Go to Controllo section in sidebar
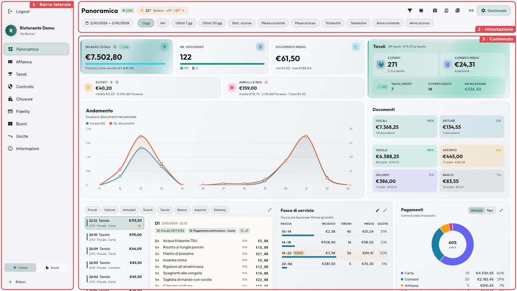517x291 pixels. point(36,87)
